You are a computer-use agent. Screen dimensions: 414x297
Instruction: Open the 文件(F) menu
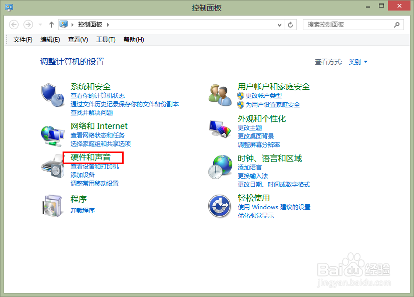(x=23, y=40)
